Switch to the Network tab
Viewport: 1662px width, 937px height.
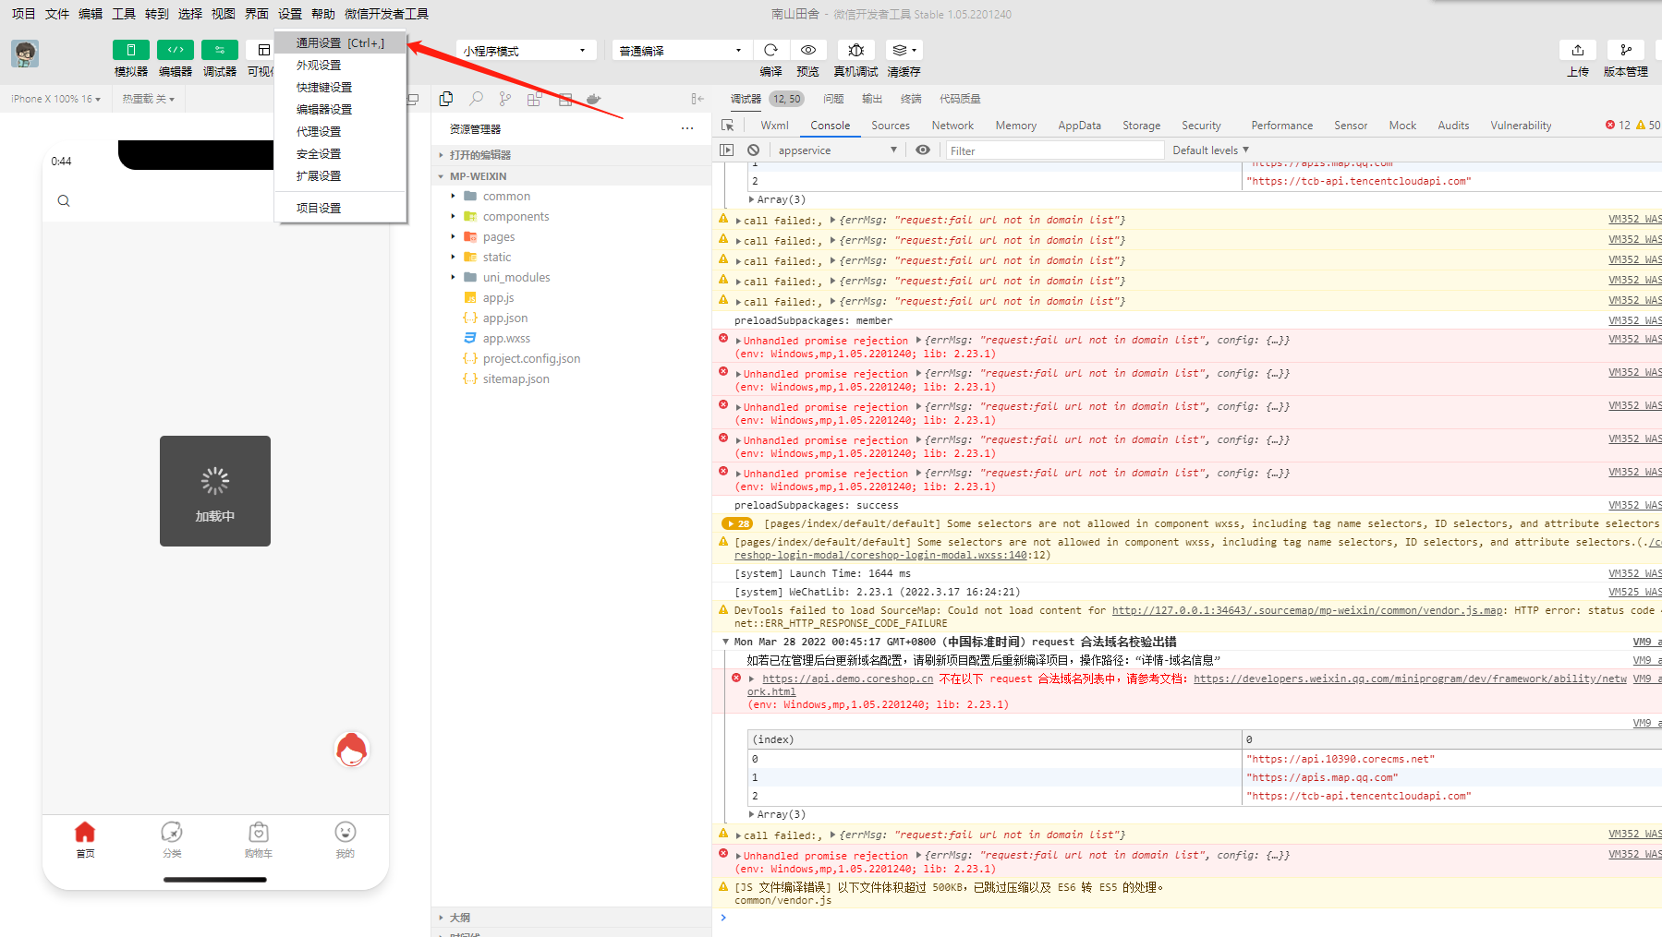click(952, 126)
